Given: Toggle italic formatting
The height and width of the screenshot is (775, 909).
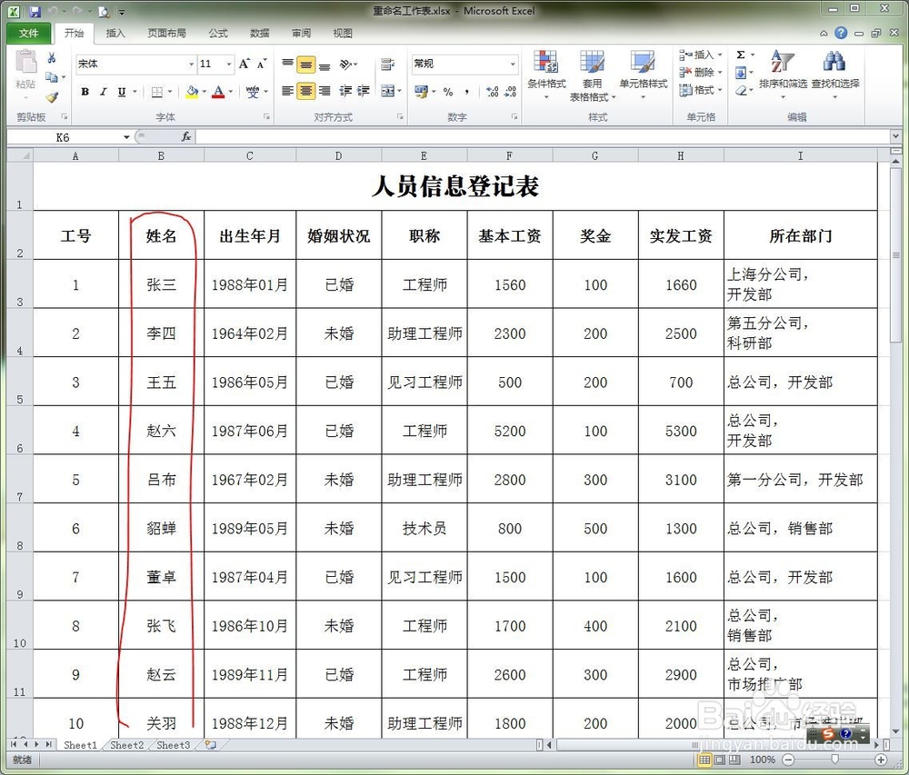Looking at the screenshot, I should click(104, 92).
